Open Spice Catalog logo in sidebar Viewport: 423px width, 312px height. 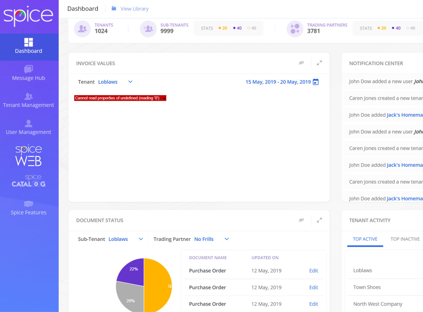pos(28,181)
